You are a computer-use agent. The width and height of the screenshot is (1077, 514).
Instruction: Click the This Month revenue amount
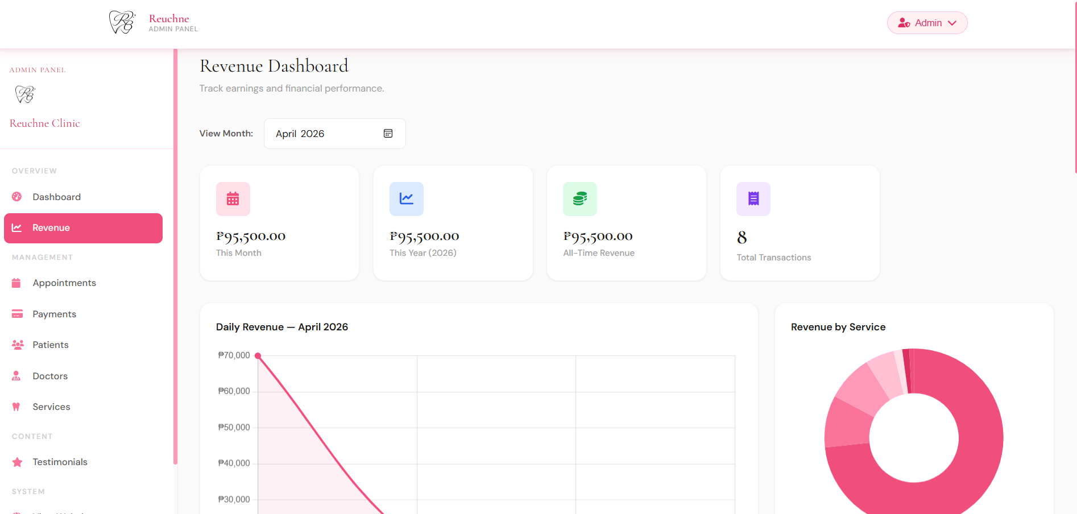pos(251,236)
